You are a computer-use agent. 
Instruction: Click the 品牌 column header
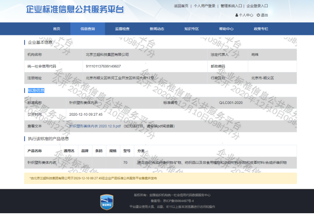85,151
